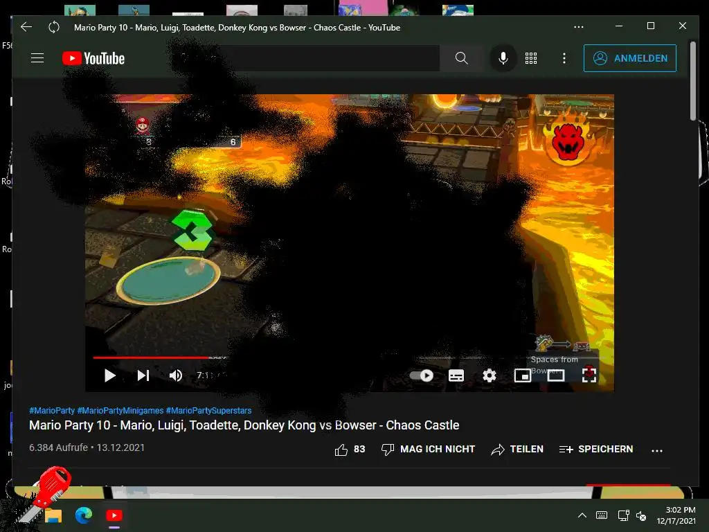709x532 pixels.
Task: Open the #MarioParty hashtag link
Action: 51,411
